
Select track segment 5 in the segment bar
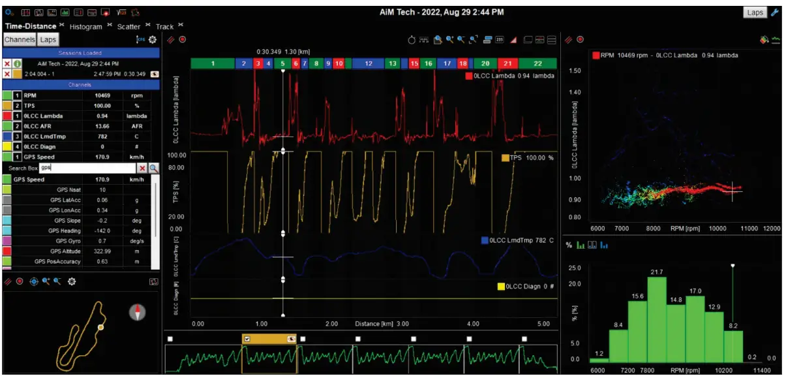click(x=282, y=63)
